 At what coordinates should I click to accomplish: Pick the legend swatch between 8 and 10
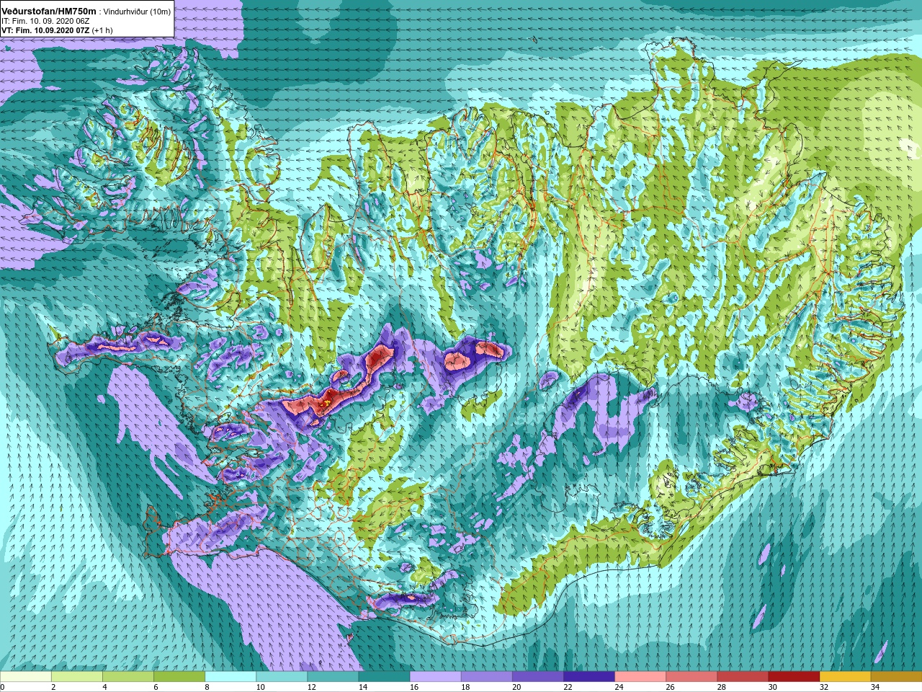coord(230,677)
